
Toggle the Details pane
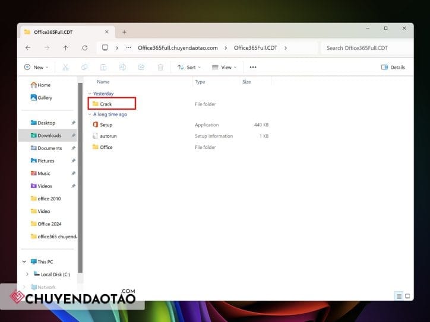coord(393,68)
